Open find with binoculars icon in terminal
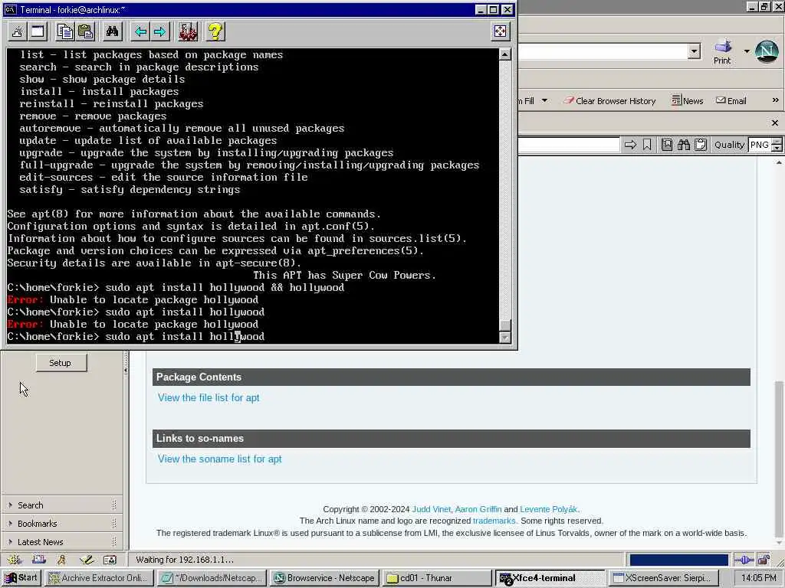The width and height of the screenshot is (785, 588). (x=112, y=32)
